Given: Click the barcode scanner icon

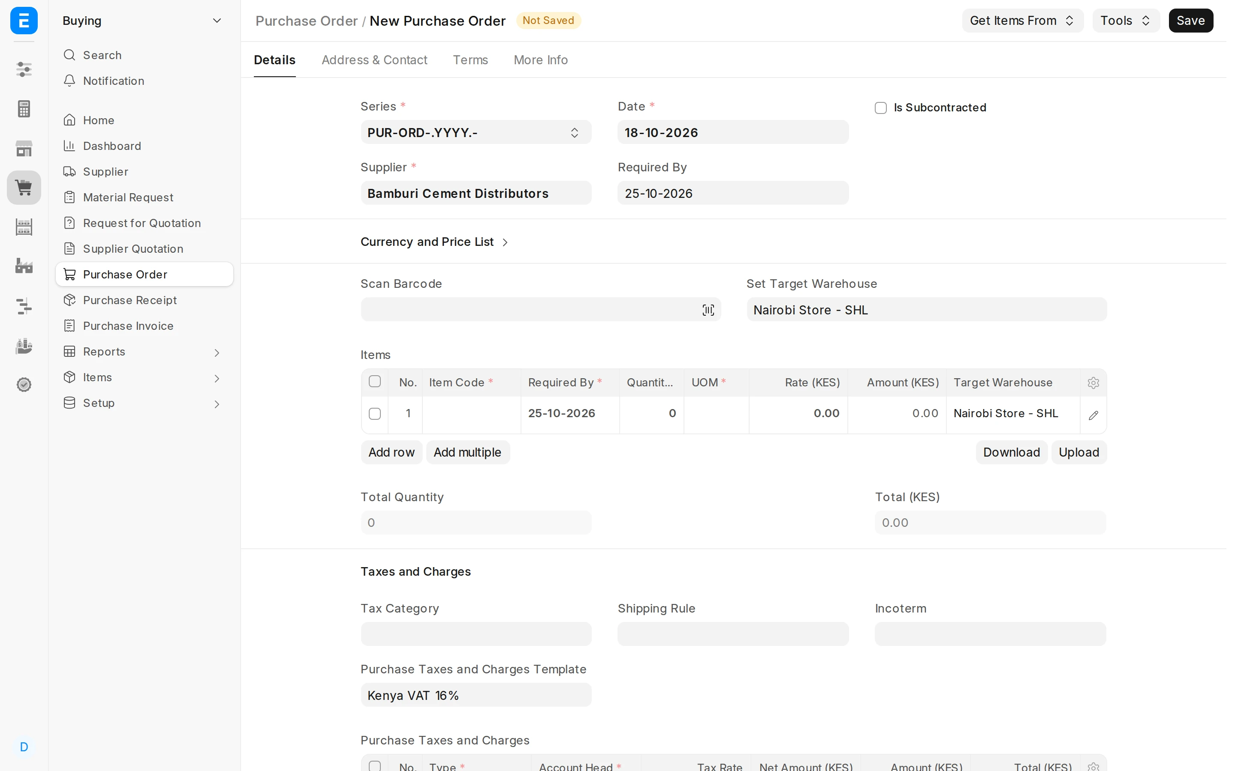Looking at the screenshot, I should [x=708, y=310].
